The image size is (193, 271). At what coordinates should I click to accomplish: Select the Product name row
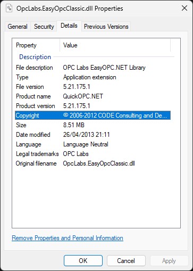click(93, 96)
